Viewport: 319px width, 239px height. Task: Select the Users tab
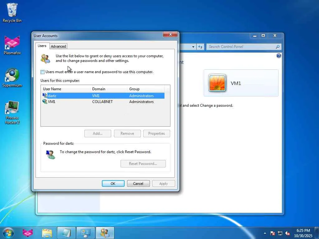[x=42, y=46]
